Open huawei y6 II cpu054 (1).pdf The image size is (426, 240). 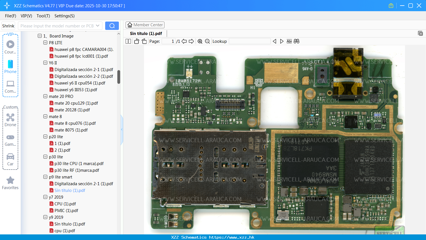77,83
